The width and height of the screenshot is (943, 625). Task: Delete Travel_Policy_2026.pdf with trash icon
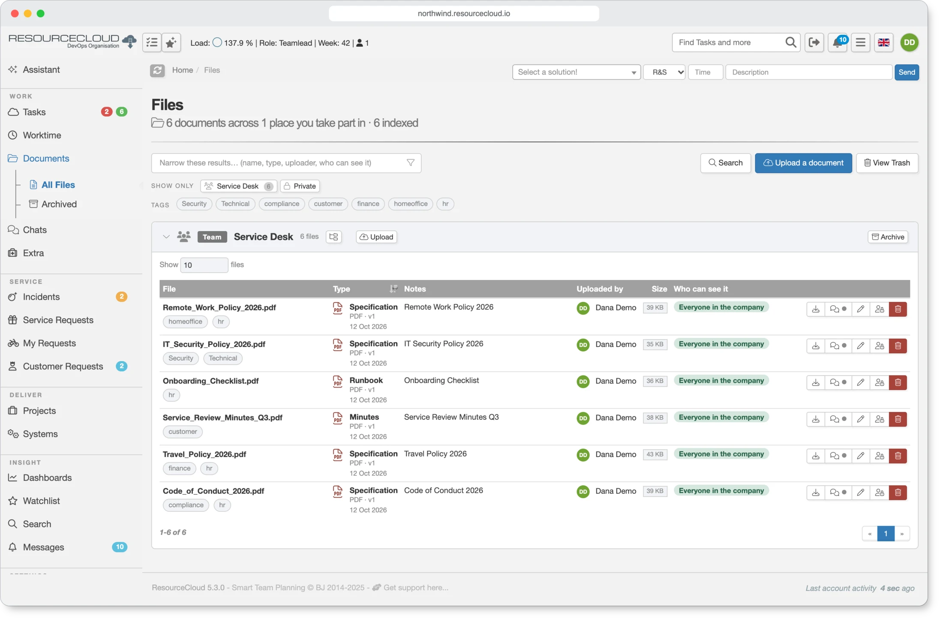[898, 456]
